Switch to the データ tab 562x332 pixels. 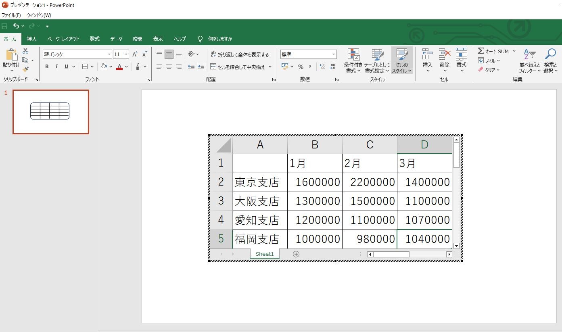(x=116, y=39)
